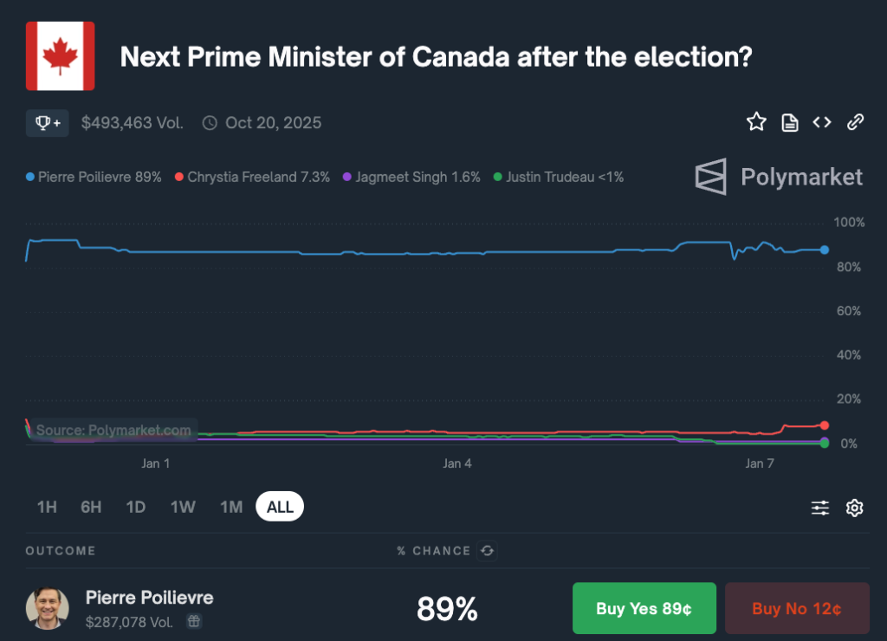Click the blue Pierre Poilievre legend dot
Viewport: 887px width, 641px height.
(30, 177)
